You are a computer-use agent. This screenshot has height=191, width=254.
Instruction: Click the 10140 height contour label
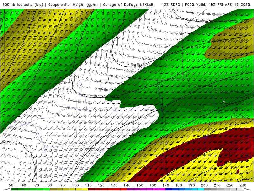pos(137,67)
